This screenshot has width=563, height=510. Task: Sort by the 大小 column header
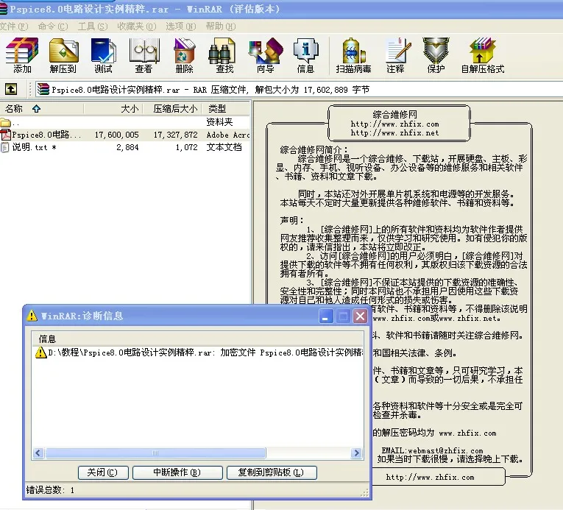113,108
